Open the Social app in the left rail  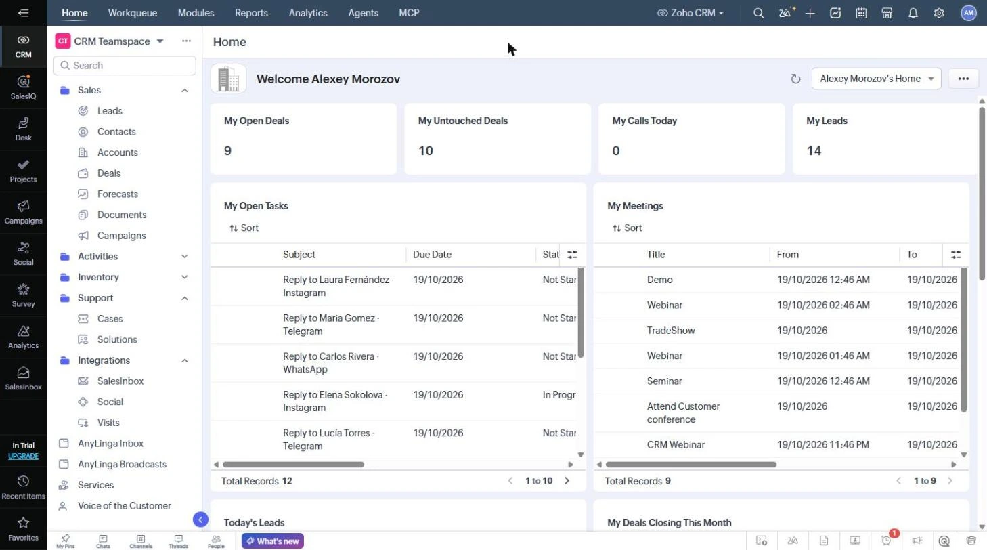click(x=23, y=253)
